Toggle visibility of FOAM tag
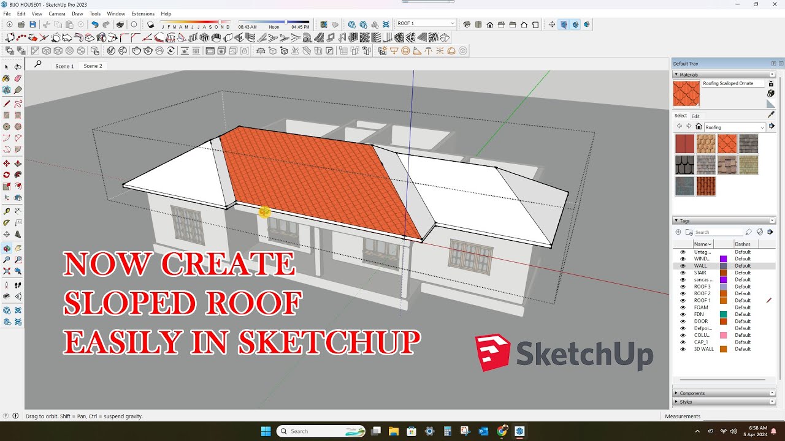The width and height of the screenshot is (785, 441). [682, 307]
